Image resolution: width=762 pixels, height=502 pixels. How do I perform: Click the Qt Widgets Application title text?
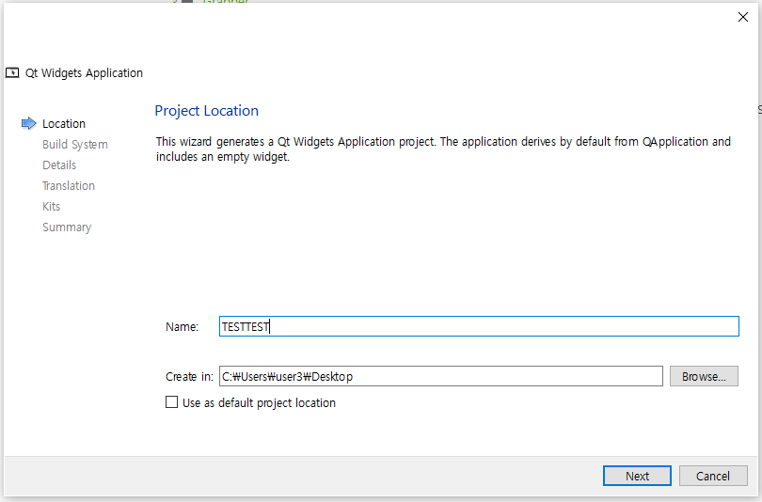[85, 72]
